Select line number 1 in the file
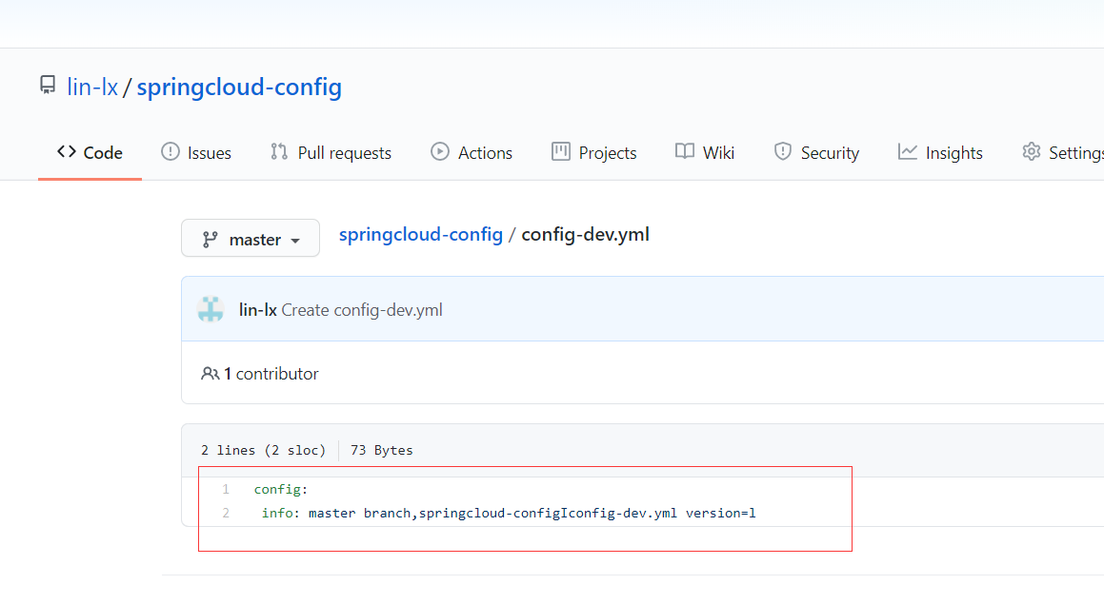 point(226,489)
